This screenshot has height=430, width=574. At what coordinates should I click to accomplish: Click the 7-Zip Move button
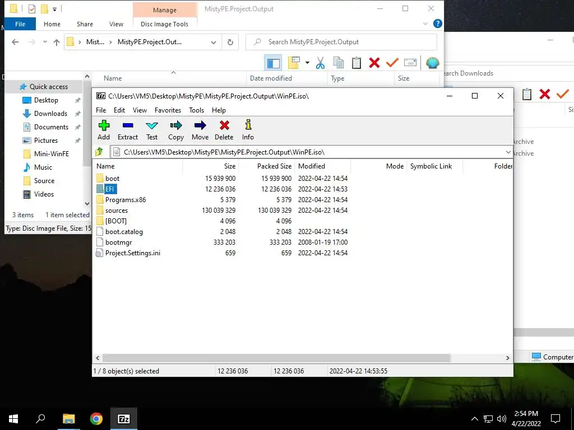pyautogui.click(x=200, y=130)
